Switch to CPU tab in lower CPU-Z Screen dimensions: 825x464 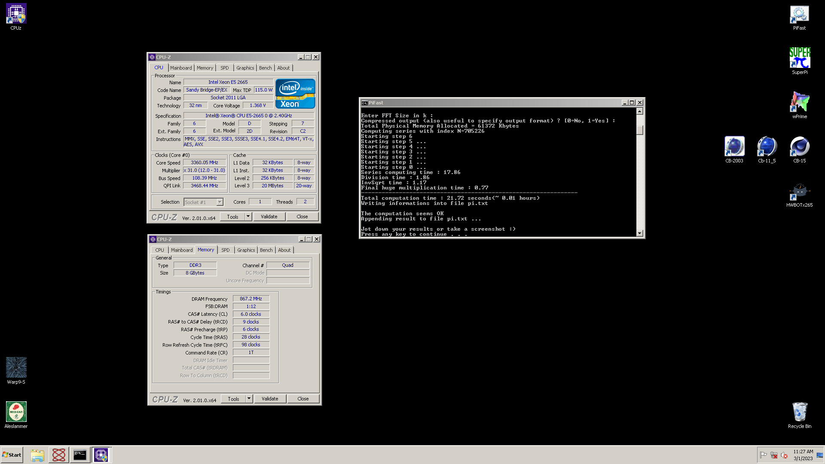pyautogui.click(x=159, y=250)
